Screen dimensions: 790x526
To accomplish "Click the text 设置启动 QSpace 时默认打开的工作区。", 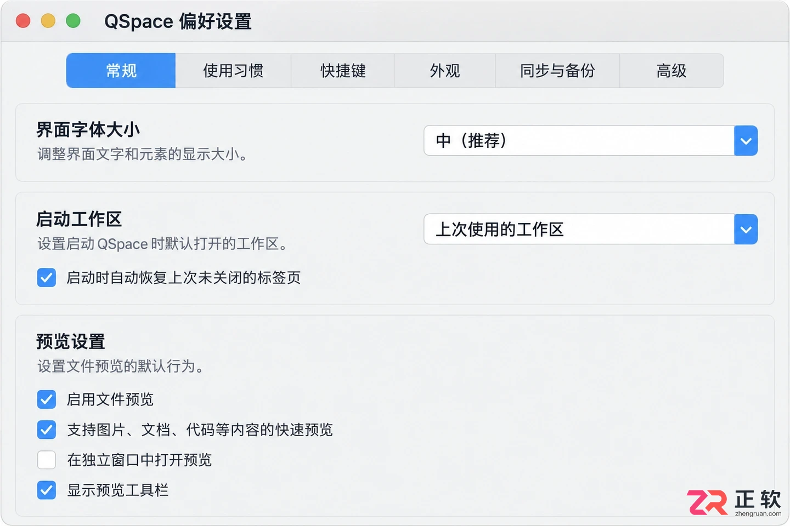I will coord(163,244).
